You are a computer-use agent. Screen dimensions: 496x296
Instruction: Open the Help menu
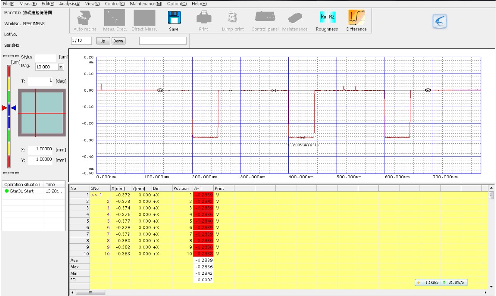click(x=199, y=3)
